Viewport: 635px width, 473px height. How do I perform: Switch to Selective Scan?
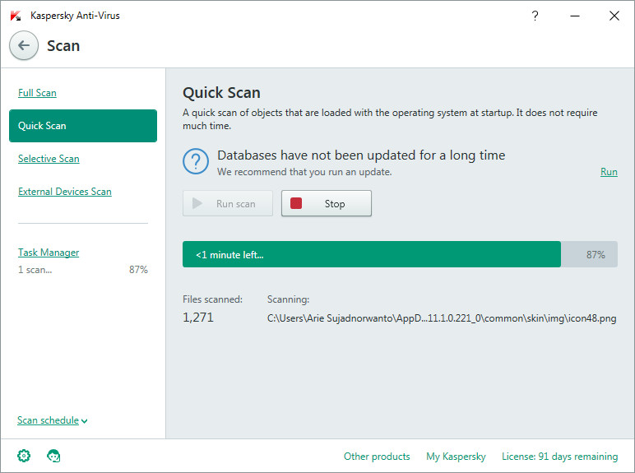click(49, 159)
